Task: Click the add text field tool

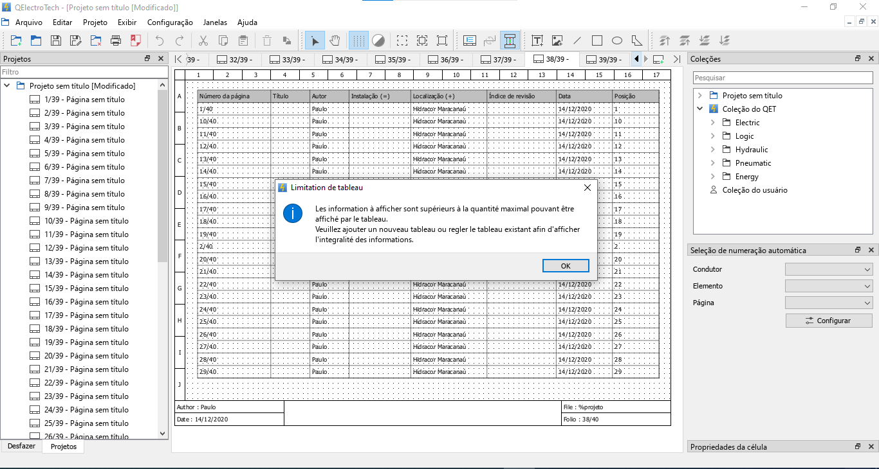Action: pyautogui.click(x=537, y=40)
